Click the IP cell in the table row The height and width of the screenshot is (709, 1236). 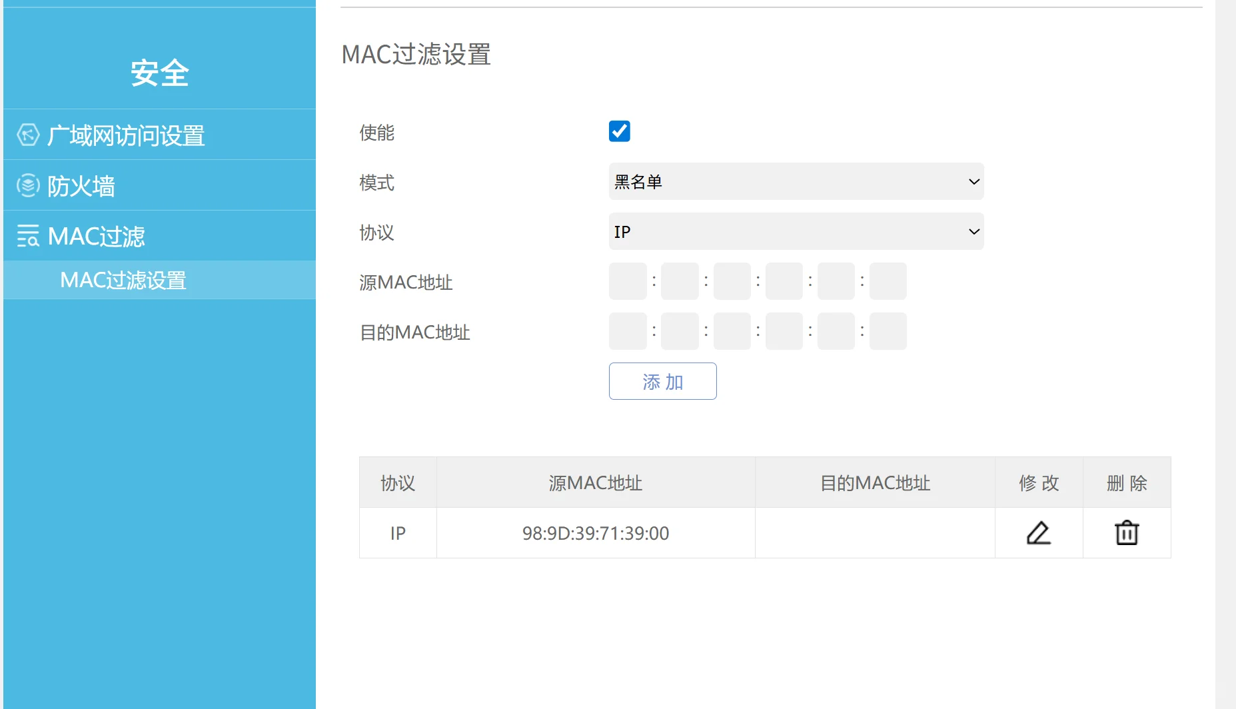(x=398, y=533)
